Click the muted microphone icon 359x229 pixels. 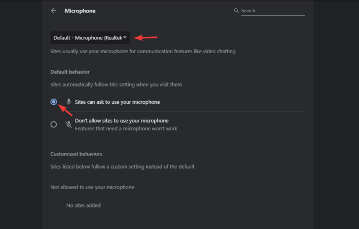[x=69, y=124]
